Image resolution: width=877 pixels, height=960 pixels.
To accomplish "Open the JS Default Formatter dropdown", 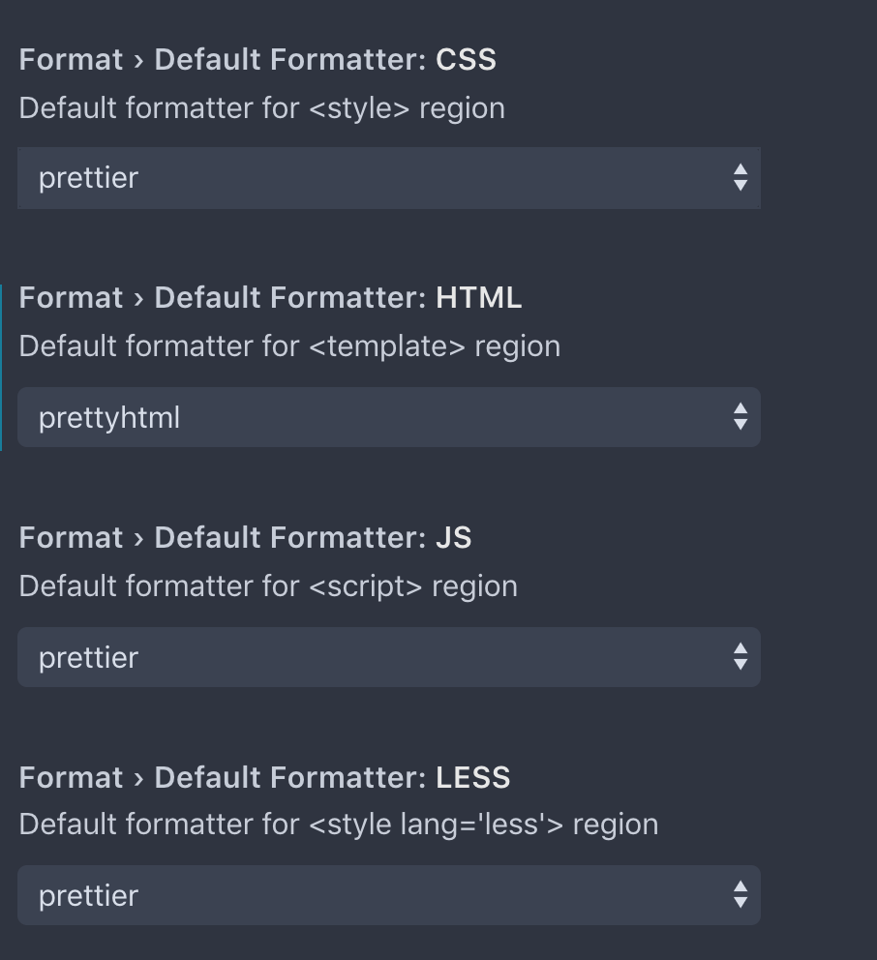I will (387, 657).
